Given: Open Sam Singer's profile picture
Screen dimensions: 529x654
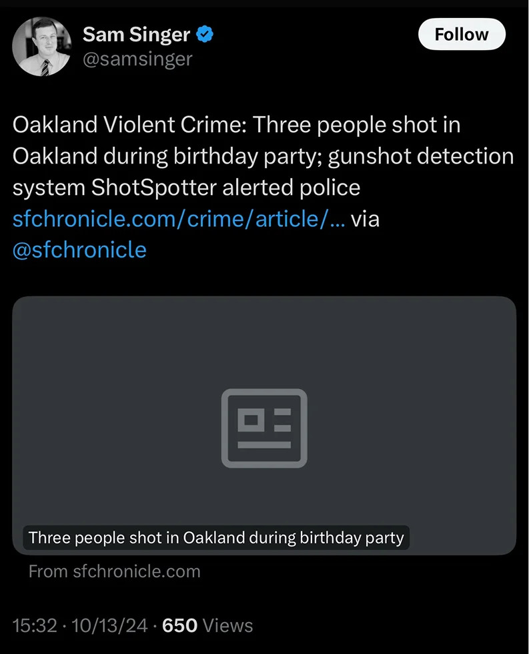Looking at the screenshot, I should click(41, 46).
